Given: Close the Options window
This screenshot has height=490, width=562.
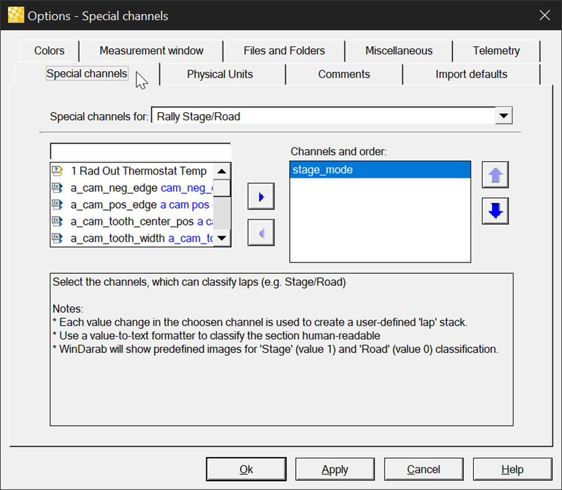Looking at the screenshot, I should [x=545, y=15].
